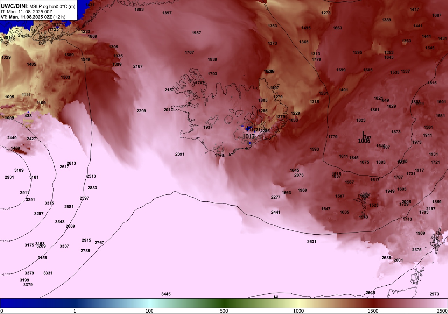Viewport: 448px width, 314px height.
Task: Click the 1773 height value
Action: pyautogui.click(x=219, y=155)
